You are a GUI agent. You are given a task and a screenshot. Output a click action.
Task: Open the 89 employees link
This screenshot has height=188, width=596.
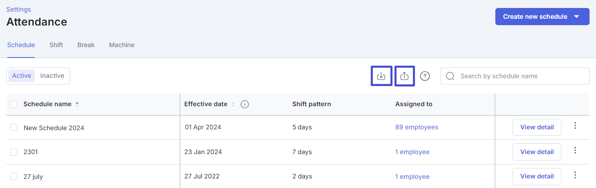[417, 127]
